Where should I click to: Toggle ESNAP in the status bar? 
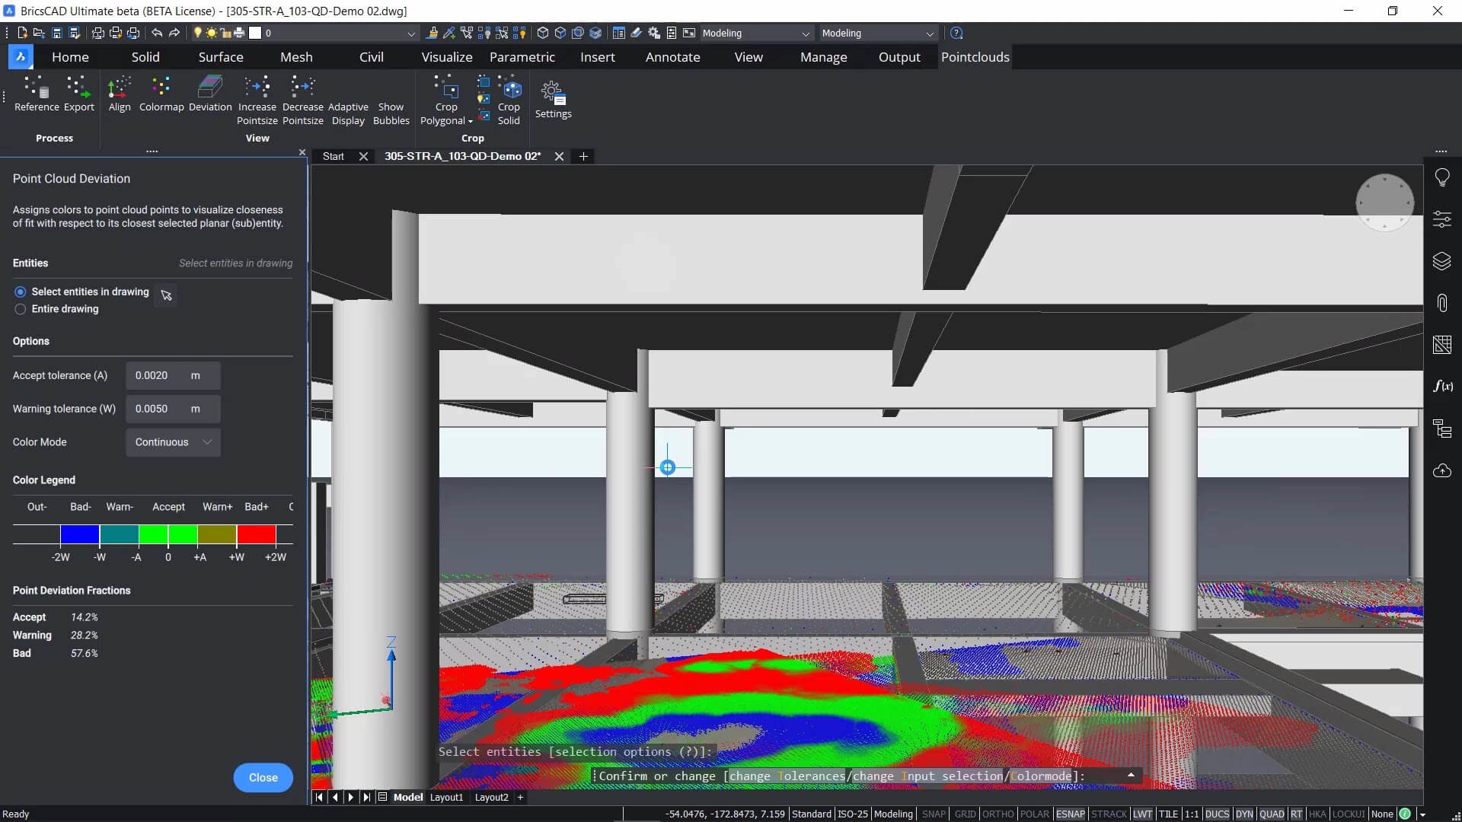[1070, 814]
